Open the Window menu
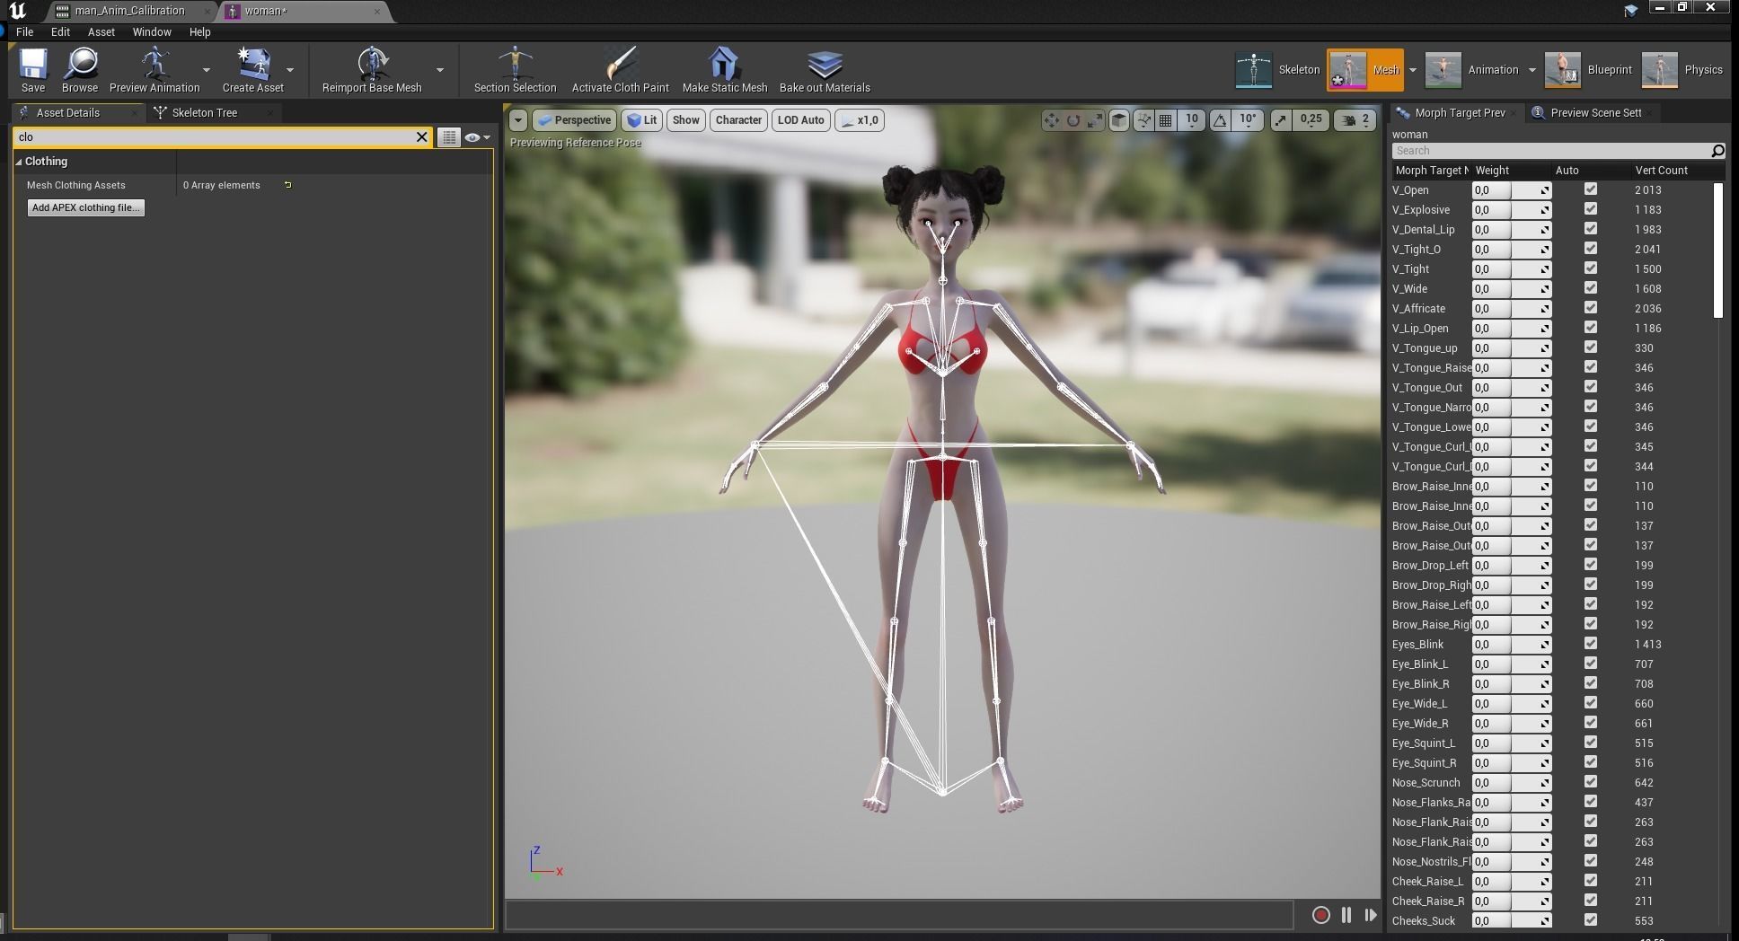1739x941 pixels. [152, 32]
